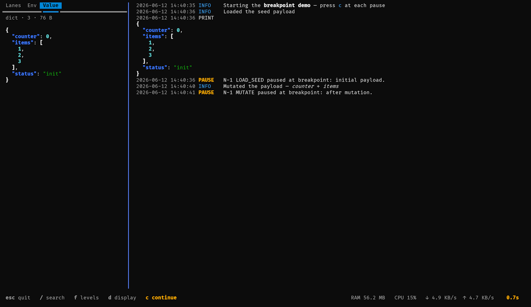The height and width of the screenshot is (307, 531).
Task: Click the / search shortcut
Action: pyautogui.click(x=52, y=297)
